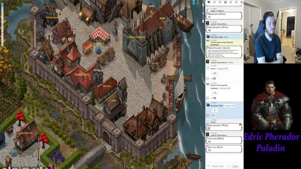
Task: Open the Compendium info tab
Action: tap(225, 2)
